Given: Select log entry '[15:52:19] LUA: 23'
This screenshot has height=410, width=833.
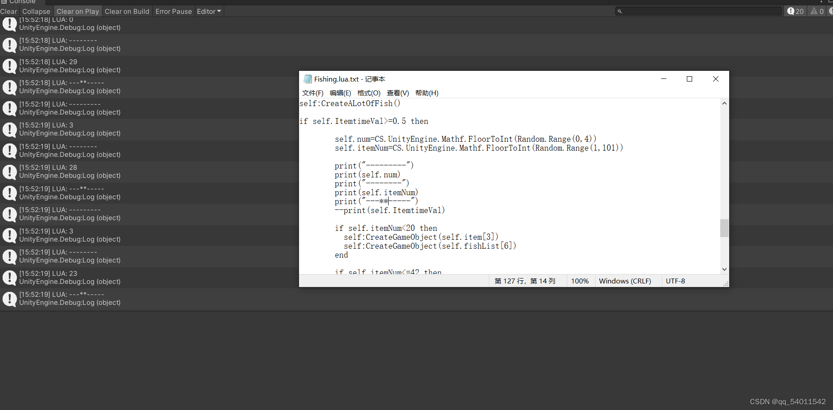Looking at the screenshot, I should pyautogui.click(x=149, y=278).
